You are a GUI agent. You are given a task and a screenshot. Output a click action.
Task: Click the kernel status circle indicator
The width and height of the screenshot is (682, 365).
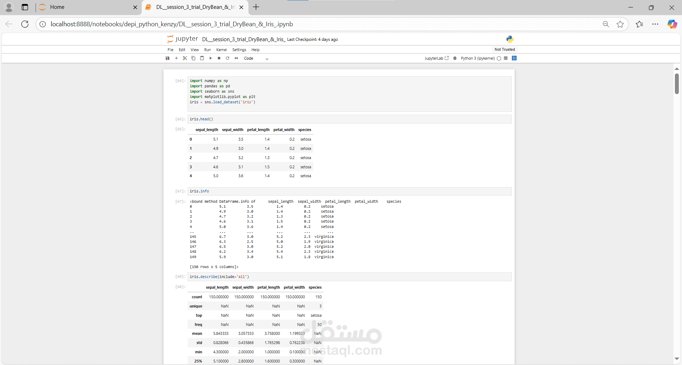click(x=499, y=58)
